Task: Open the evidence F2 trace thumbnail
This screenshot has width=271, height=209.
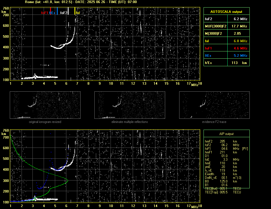Action: (x=214, y=105)
